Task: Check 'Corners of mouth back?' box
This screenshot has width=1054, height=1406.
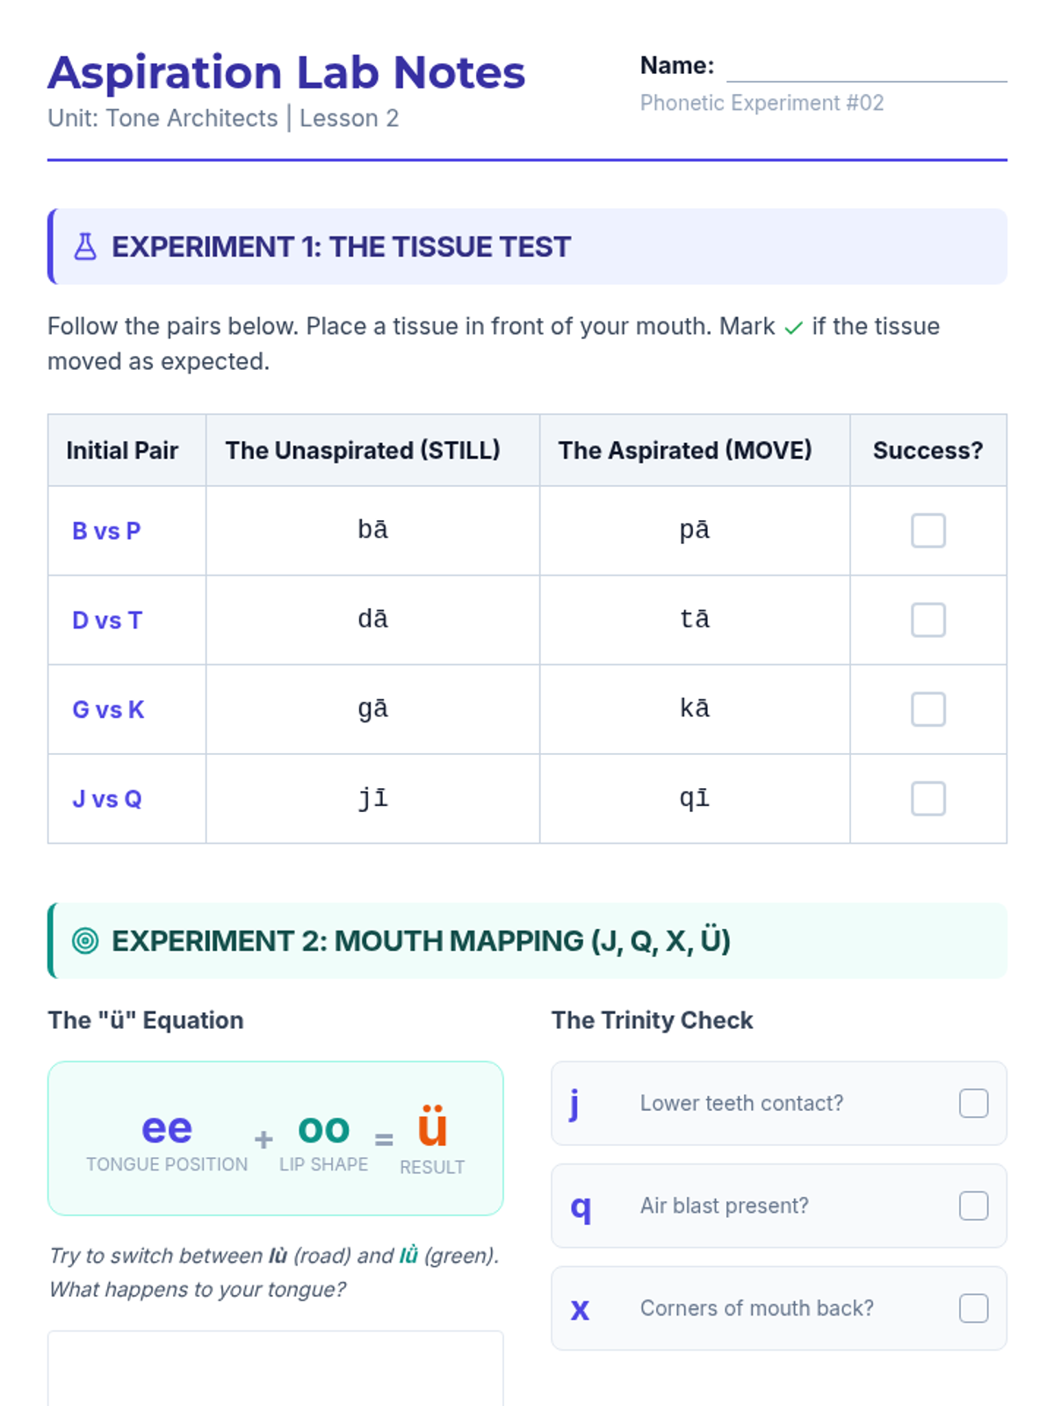Action: [x=973, y=1308]
